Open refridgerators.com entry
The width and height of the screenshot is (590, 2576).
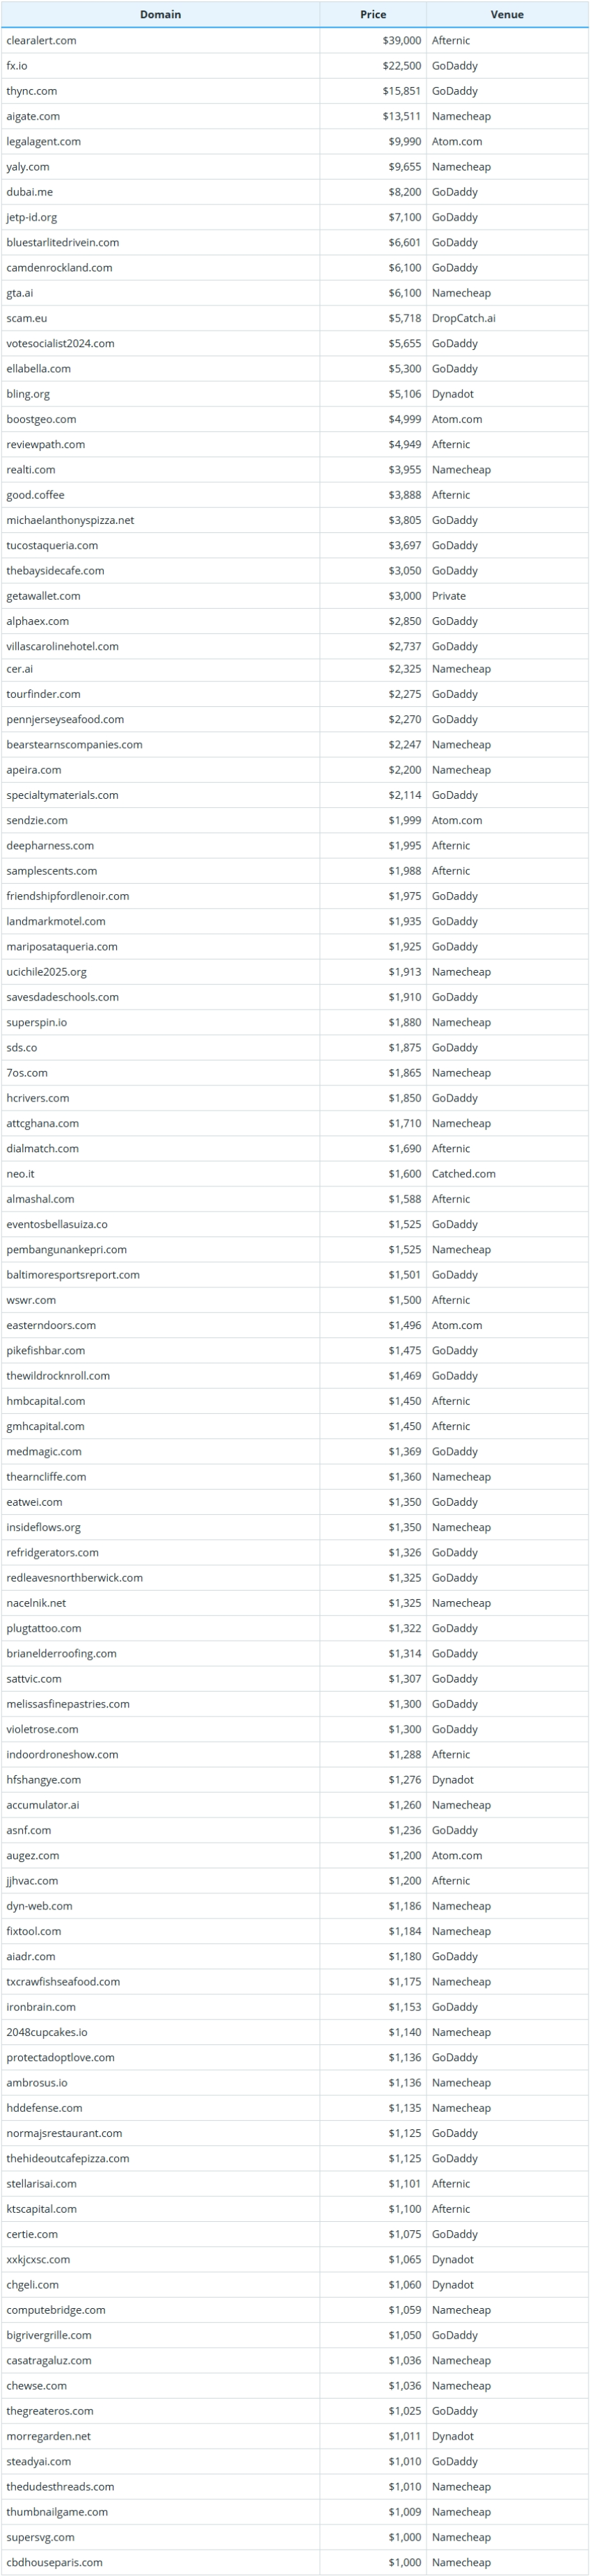(53, 1553)
